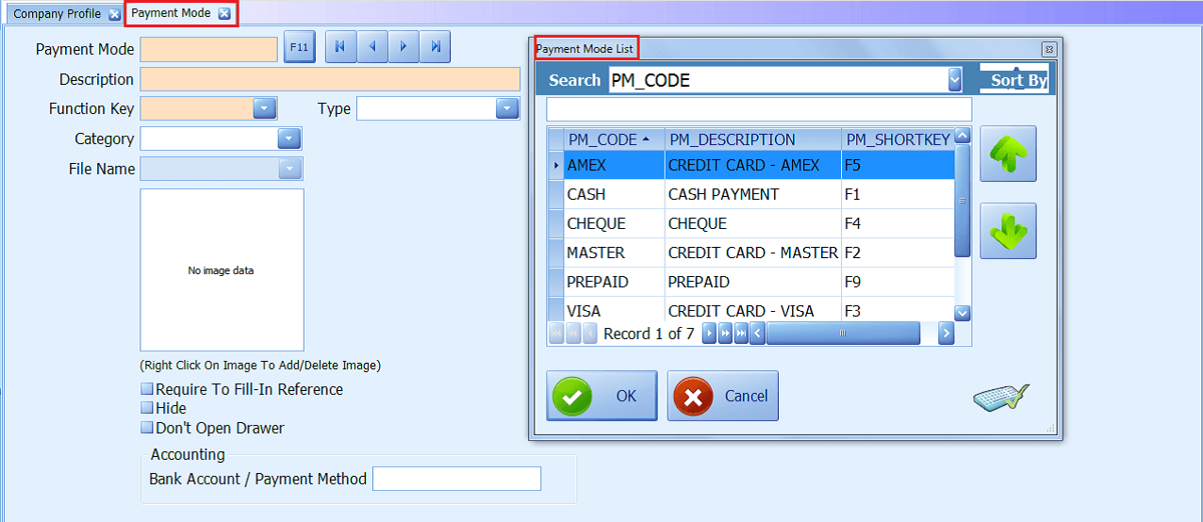The image size is (1203, 522).
Task: Move selection up with green arrow
Action: click(x=1008, y=154)
